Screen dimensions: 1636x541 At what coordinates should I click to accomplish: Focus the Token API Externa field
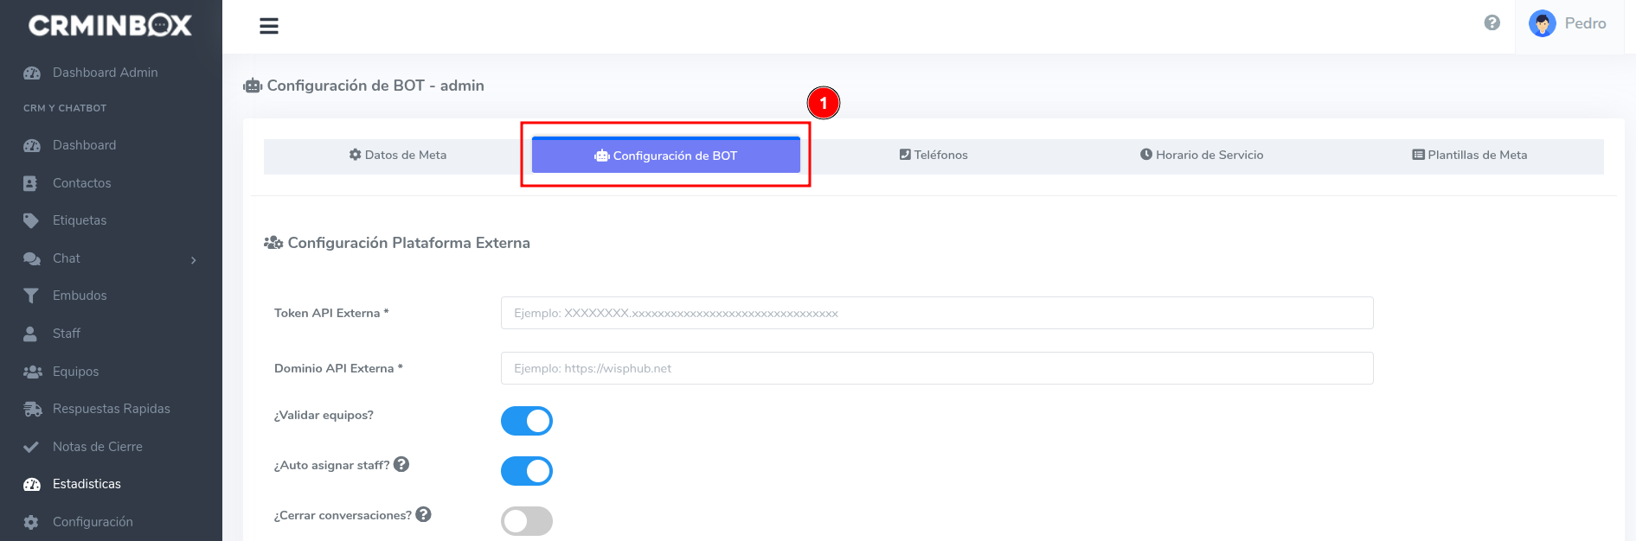point(936,313)
